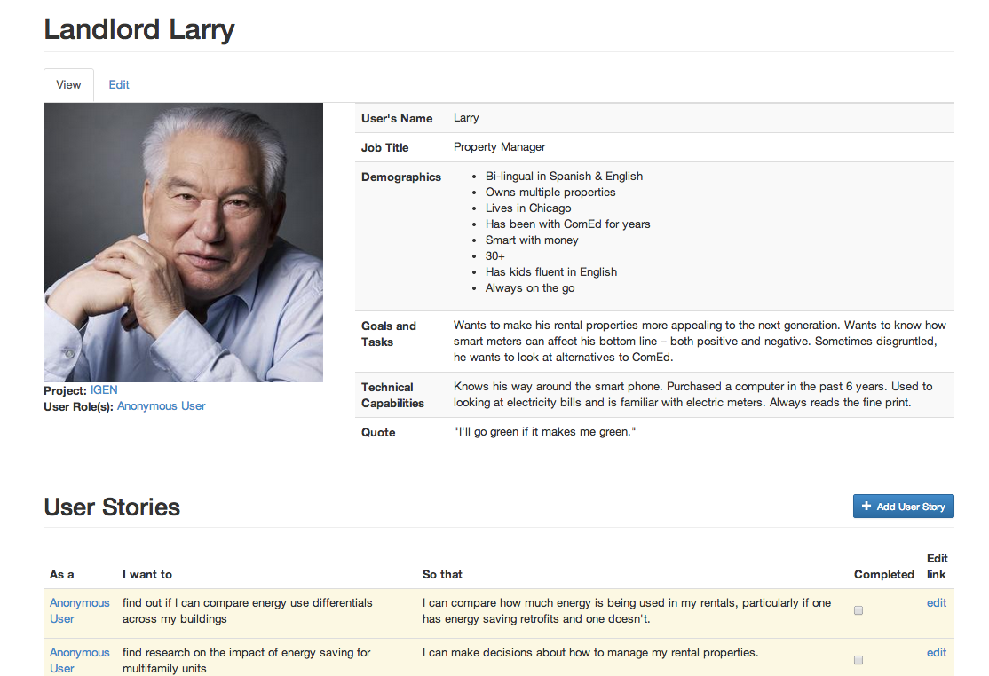
Task: Click 'I can compare how much energy' text
Action: point(627,611)
